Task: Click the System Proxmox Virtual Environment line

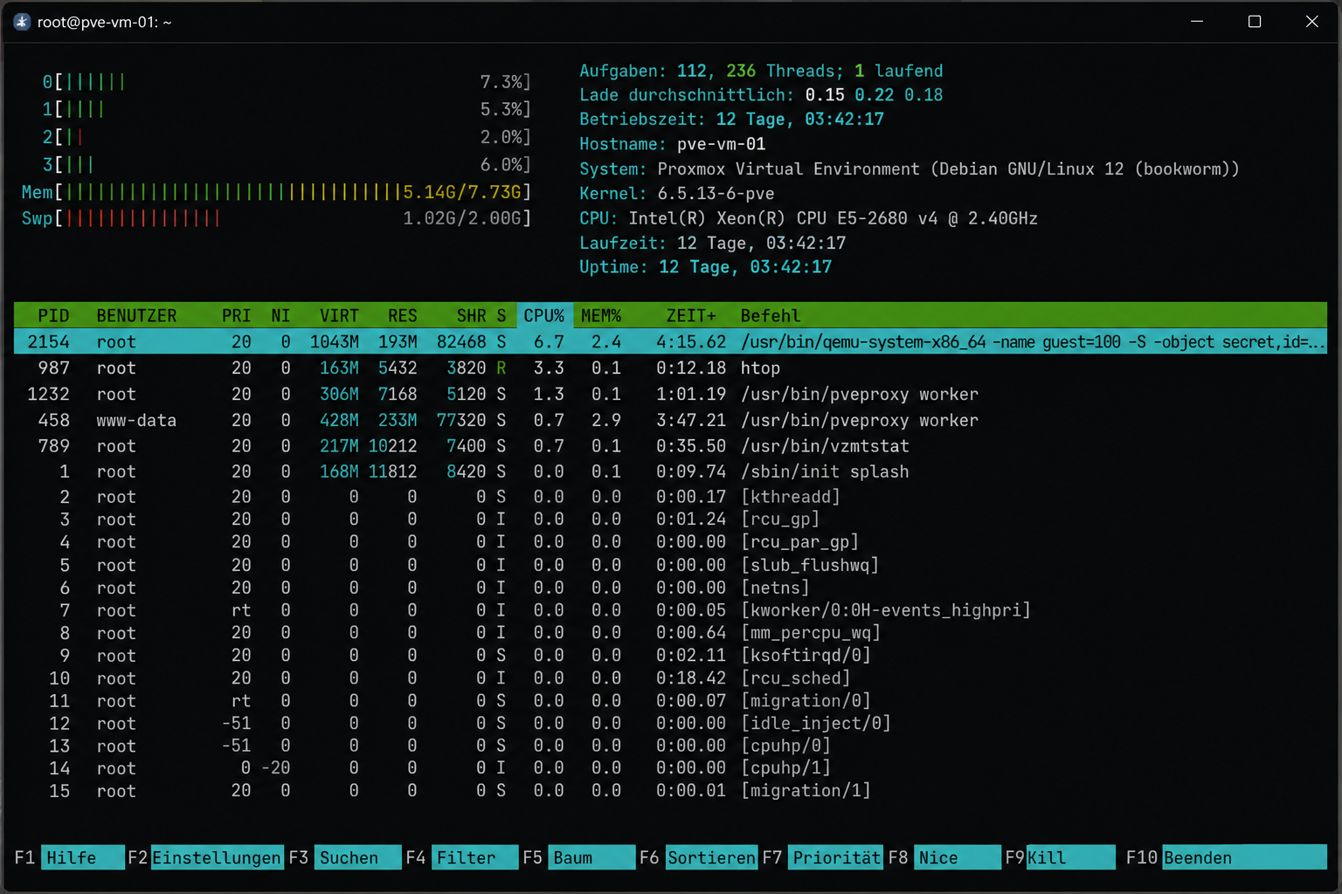Action: click(x=909, y=168)
